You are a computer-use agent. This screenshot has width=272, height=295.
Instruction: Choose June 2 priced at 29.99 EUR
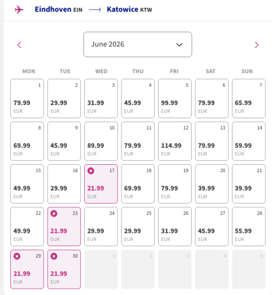pyautogui.click(x=64, y=99)
